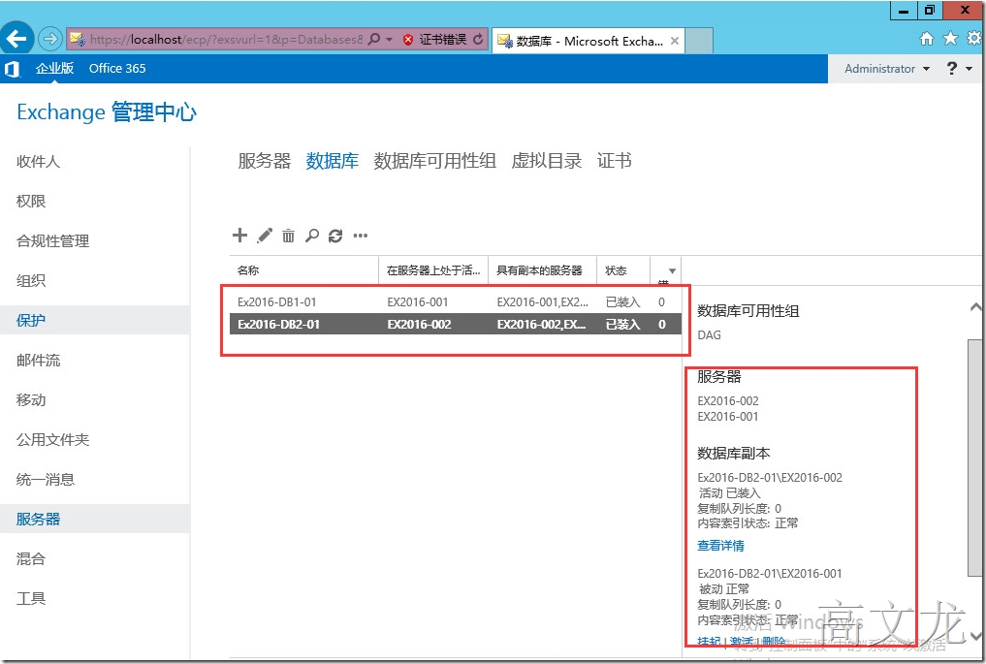Image resolution: width=986 pixels, height=664 pixels.
Task: Click the DAG value in details pane
Action: click(710, 334)
